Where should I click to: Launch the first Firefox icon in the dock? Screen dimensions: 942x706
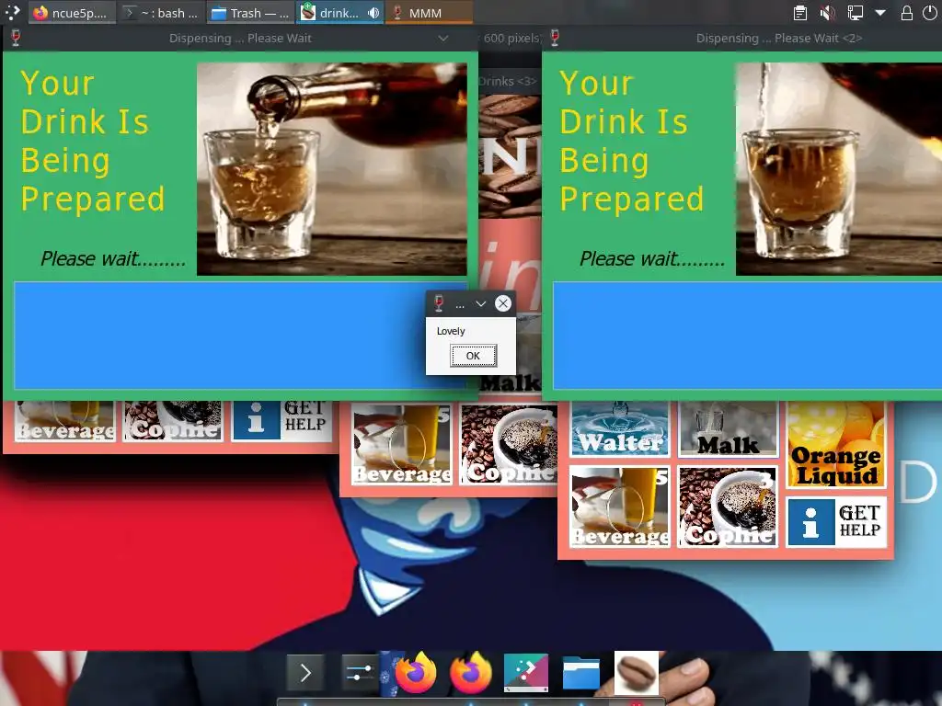tap(415, 672)
